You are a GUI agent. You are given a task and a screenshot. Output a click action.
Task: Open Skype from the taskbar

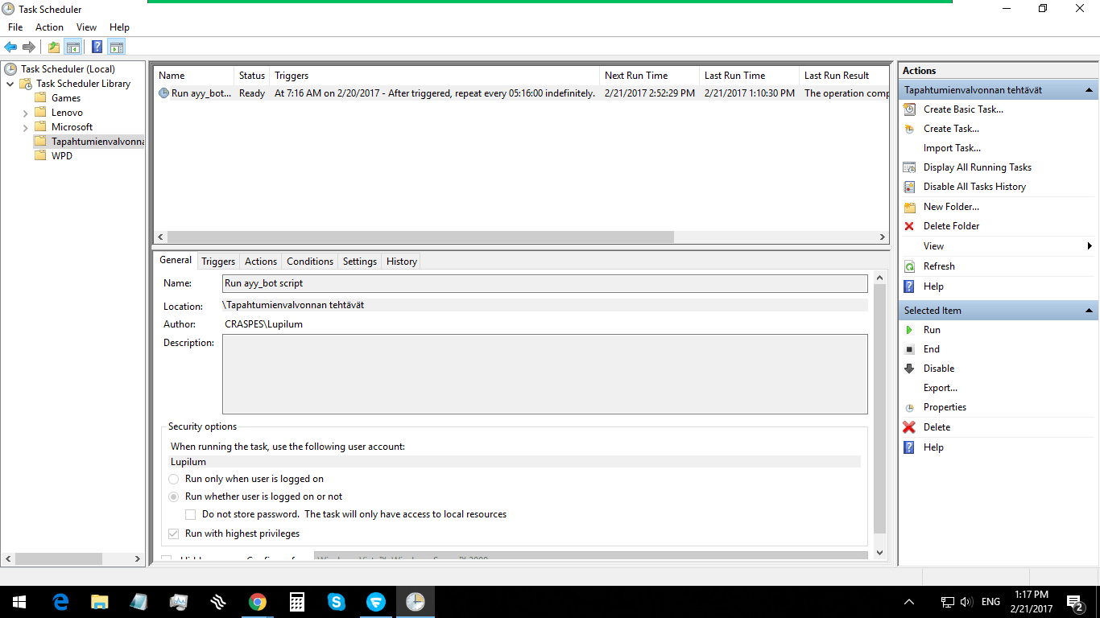(337, 602)
